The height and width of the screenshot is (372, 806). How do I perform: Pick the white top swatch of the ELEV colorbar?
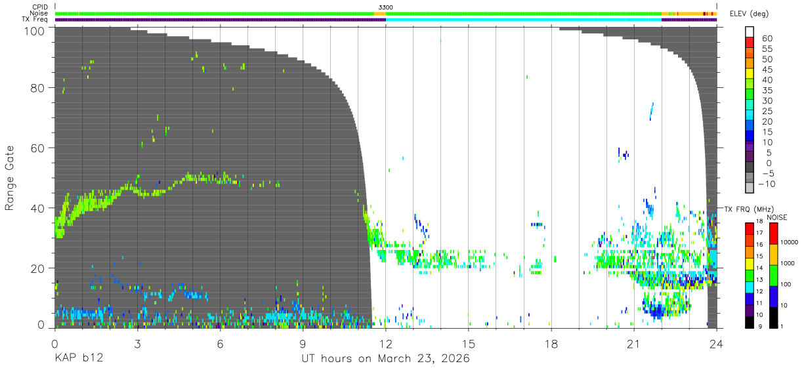[x=750, y=32]
